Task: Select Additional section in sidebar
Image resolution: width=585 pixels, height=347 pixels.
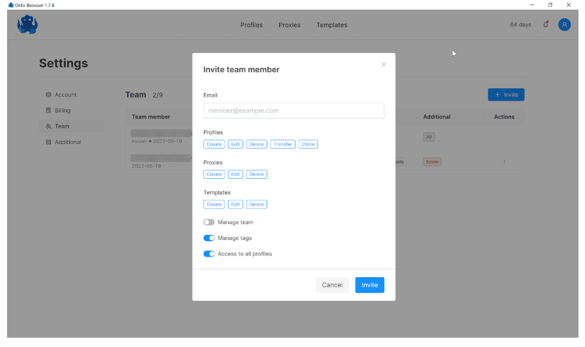Action: [x=68, y=142]
